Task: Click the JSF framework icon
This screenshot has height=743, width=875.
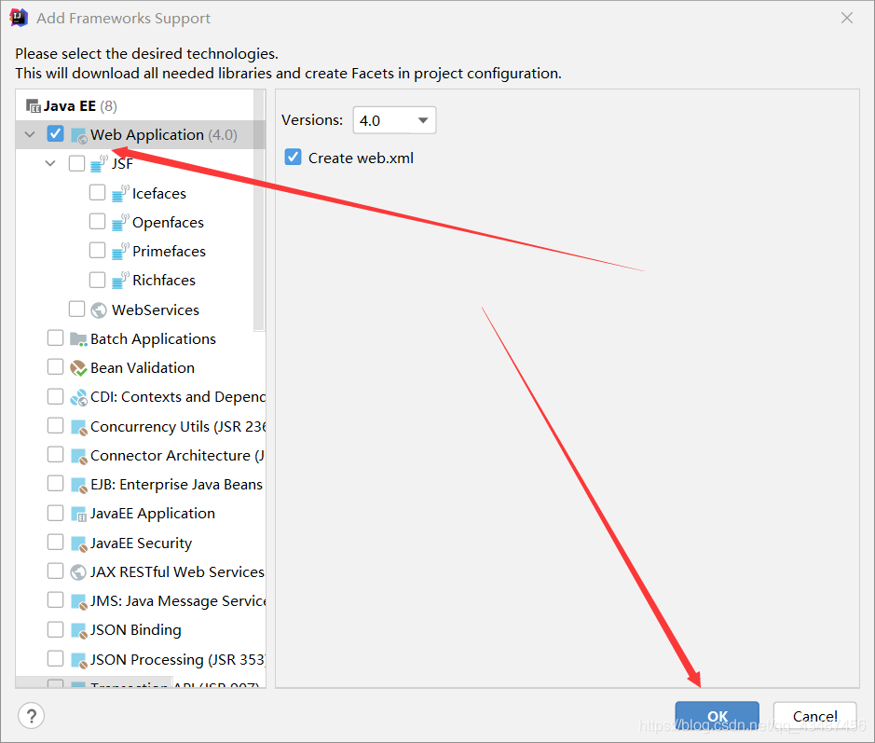Action: point(99,164)
